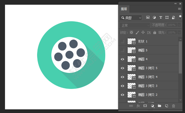The width and height of the screenshot is (185, 113).
Task: Click the layer list scroll down arrow
Action: [x=181, y=100]
